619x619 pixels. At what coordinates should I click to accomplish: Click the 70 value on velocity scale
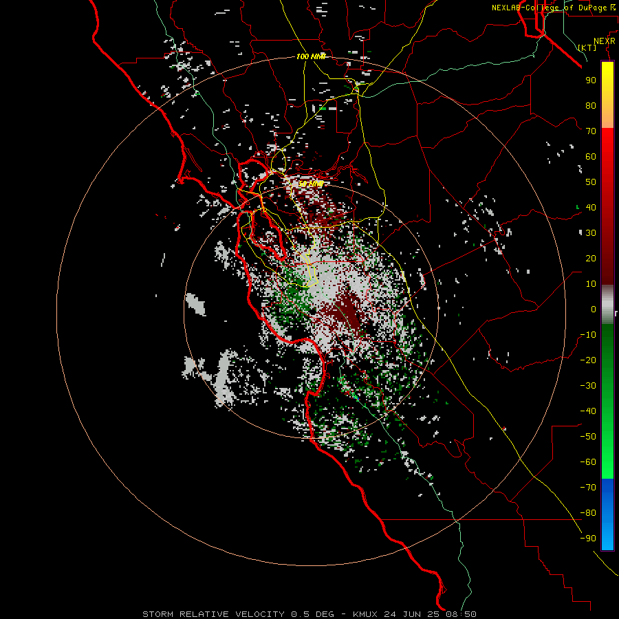[591, 131]
